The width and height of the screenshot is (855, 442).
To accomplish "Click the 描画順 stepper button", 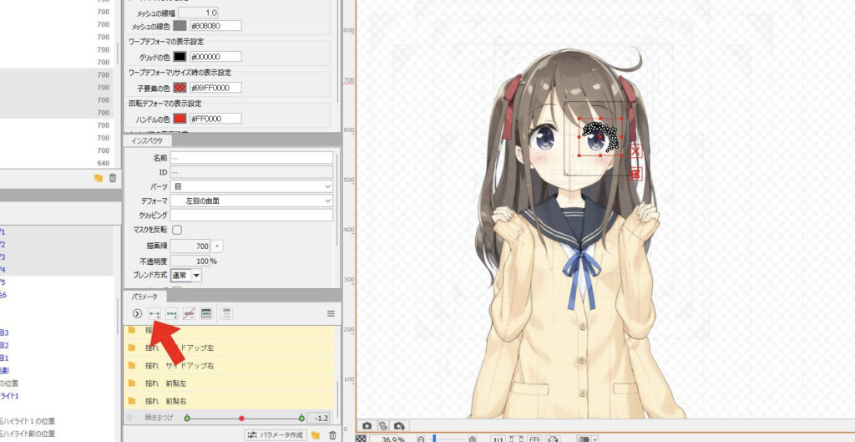I will pos(217,246).
